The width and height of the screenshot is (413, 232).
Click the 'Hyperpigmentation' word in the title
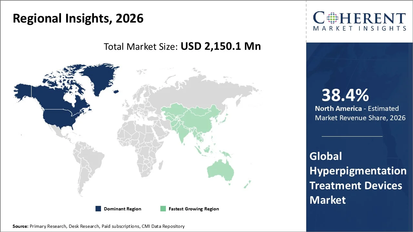click(358, 171)
